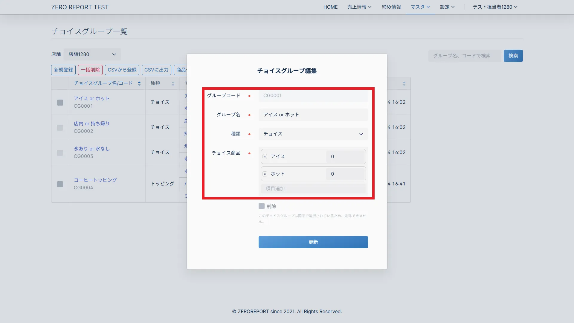This screenshot has width=574, height=323.
Task: Remove the ホット choice item
Action: coord(265,174)
